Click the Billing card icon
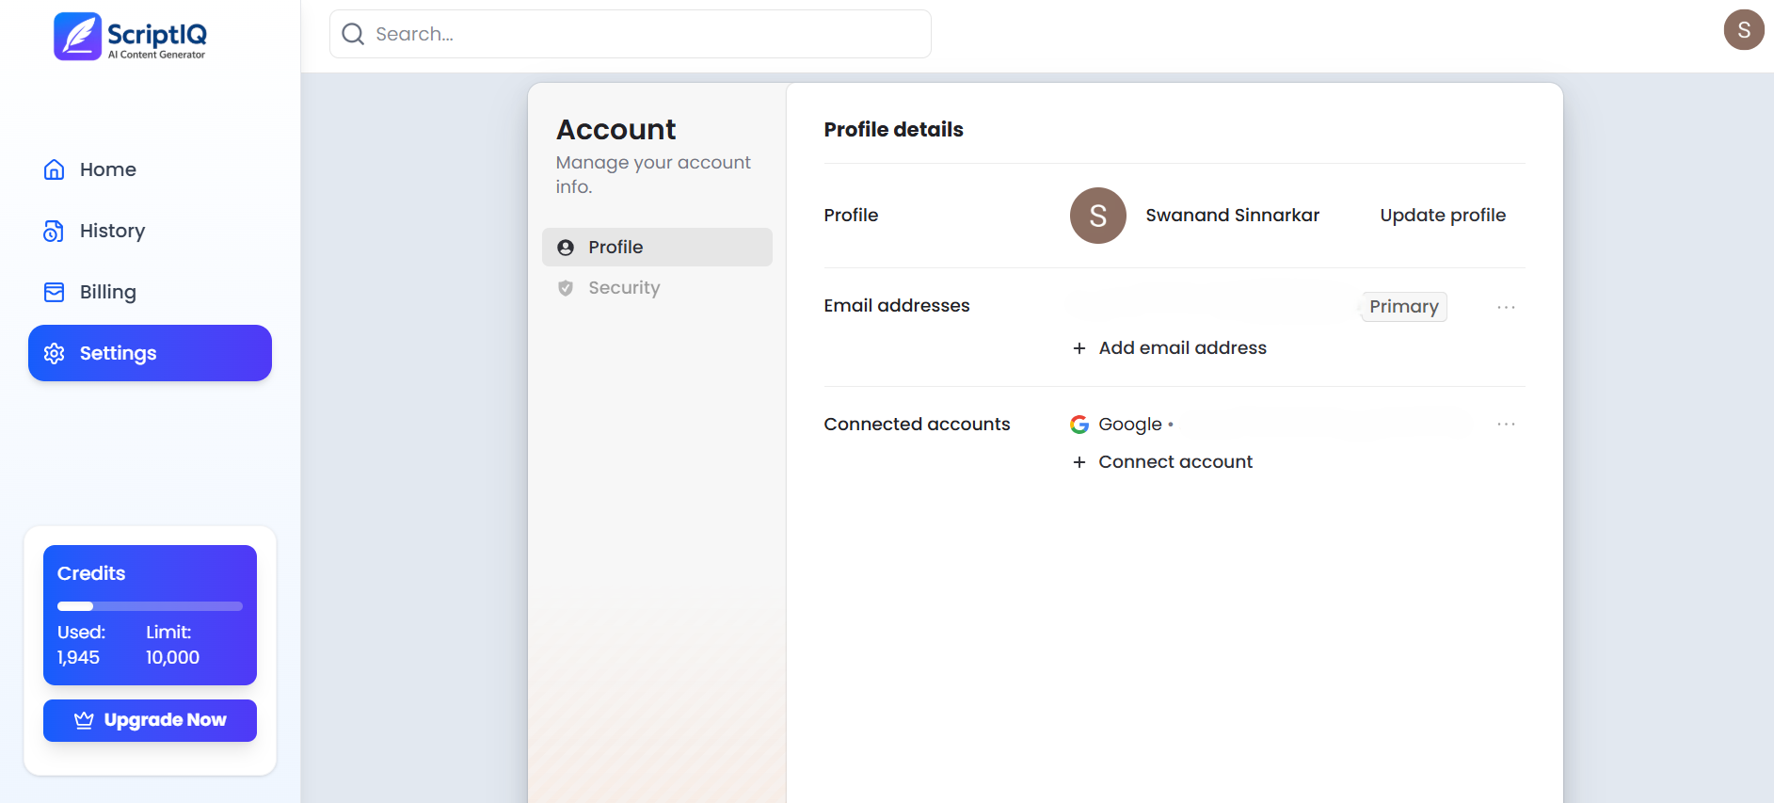This screenshot has height=803, width=1774. coord(55,292)
